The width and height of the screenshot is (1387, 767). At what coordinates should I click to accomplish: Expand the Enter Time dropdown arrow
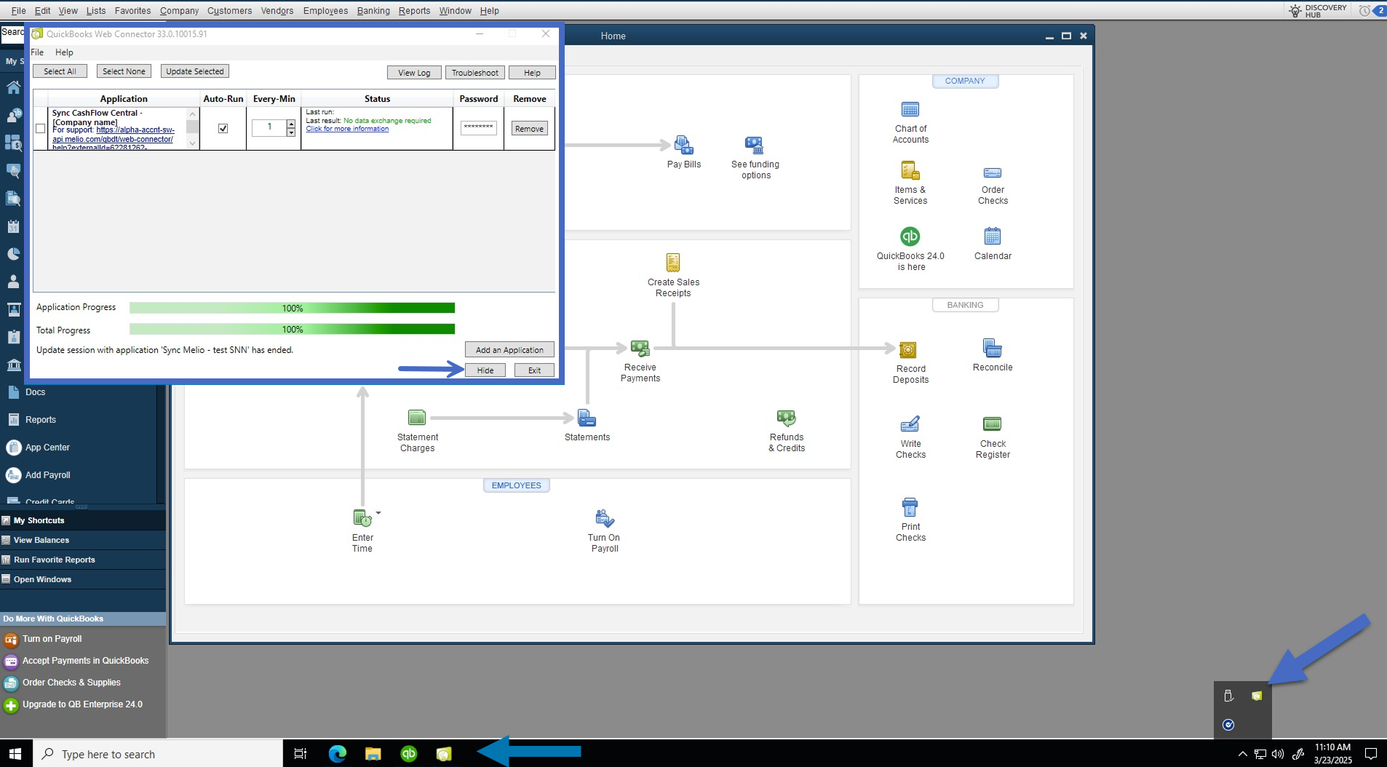click(378, 513)
